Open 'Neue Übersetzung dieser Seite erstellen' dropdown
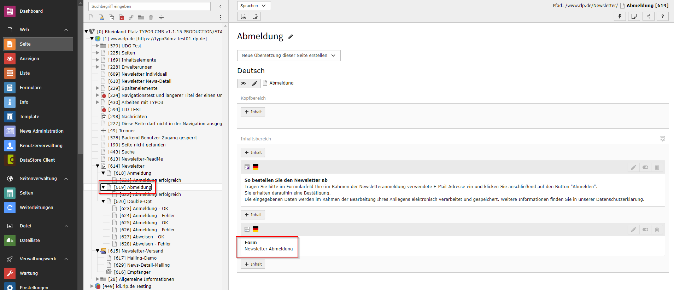The image size is (674, 290). [288, 56]
